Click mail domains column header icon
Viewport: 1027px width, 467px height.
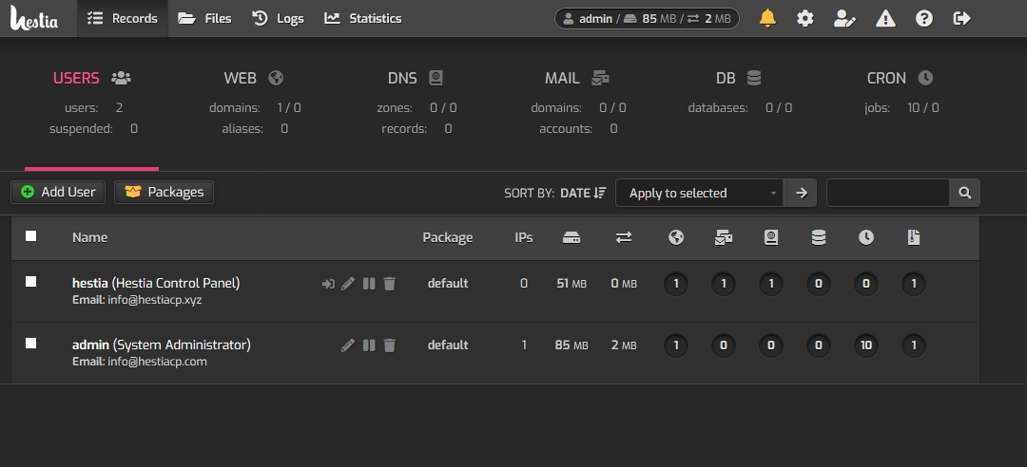point(724,238)
